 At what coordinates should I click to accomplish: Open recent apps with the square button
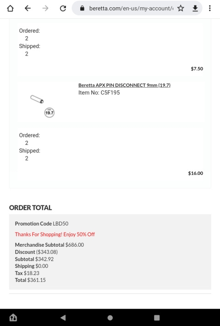pos(157,317)
